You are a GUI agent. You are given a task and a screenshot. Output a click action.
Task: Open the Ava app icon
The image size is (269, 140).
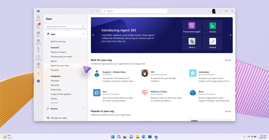coord(97,93)
